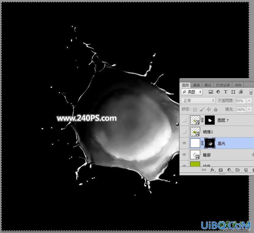Switch to the 通道 tab

pos(196,85)
